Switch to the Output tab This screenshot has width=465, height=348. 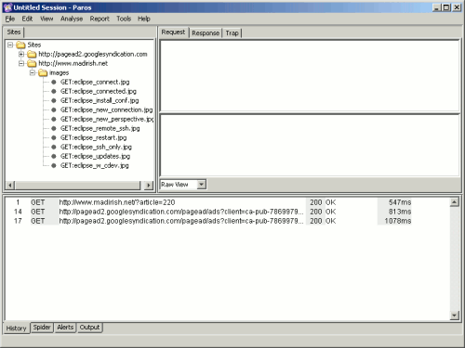(x=89, y=328)
